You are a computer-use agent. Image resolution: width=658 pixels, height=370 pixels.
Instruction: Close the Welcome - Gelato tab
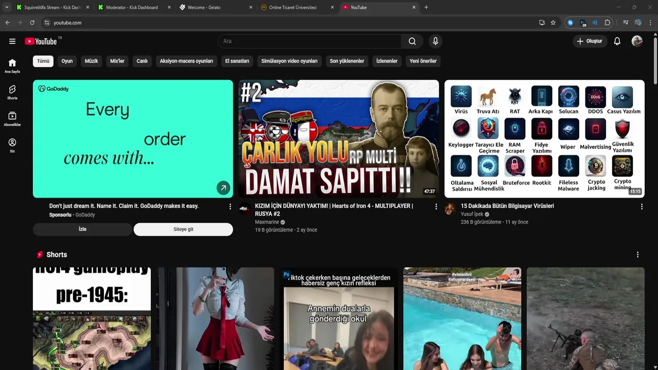pos(251,7)
